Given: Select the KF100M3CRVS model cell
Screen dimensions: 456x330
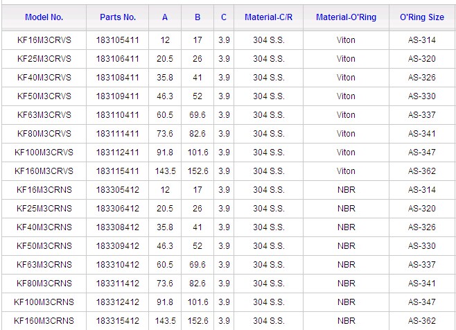Looking at the screenshot, I should [x=44, y=153].
